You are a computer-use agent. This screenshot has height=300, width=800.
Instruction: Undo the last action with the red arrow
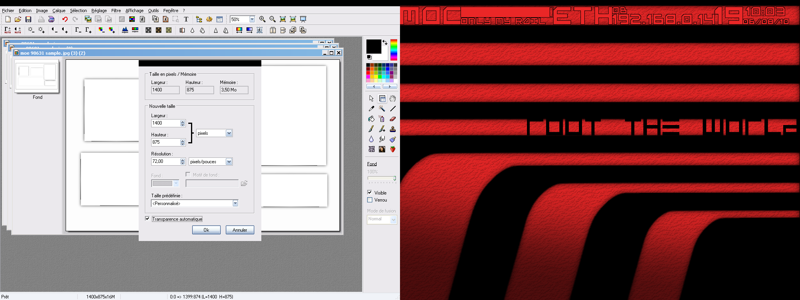click(65, 19)
